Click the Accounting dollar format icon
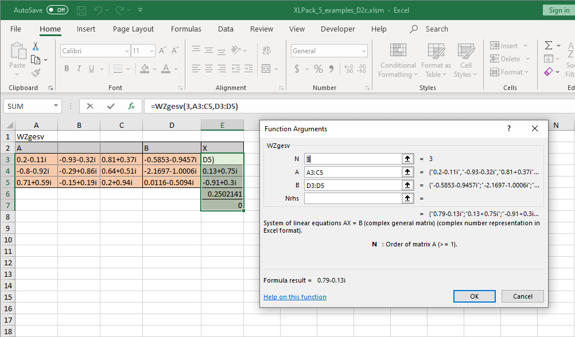 [297, 69]
